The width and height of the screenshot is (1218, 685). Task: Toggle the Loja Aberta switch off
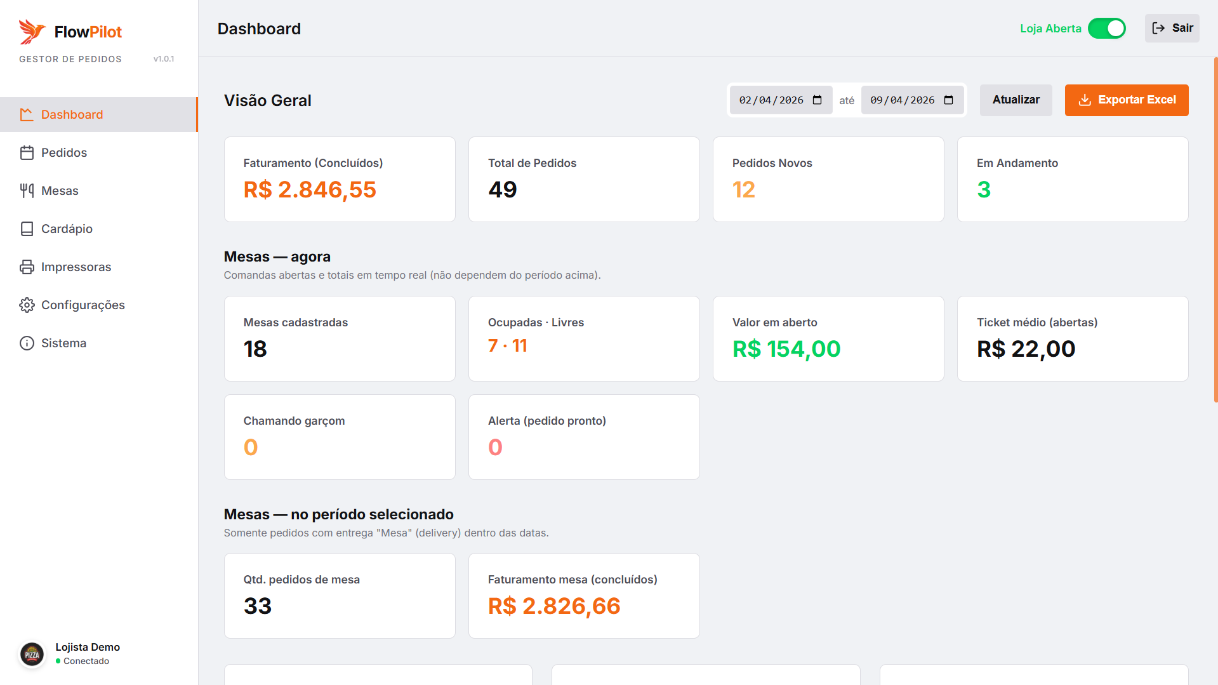click(1106, 29)
